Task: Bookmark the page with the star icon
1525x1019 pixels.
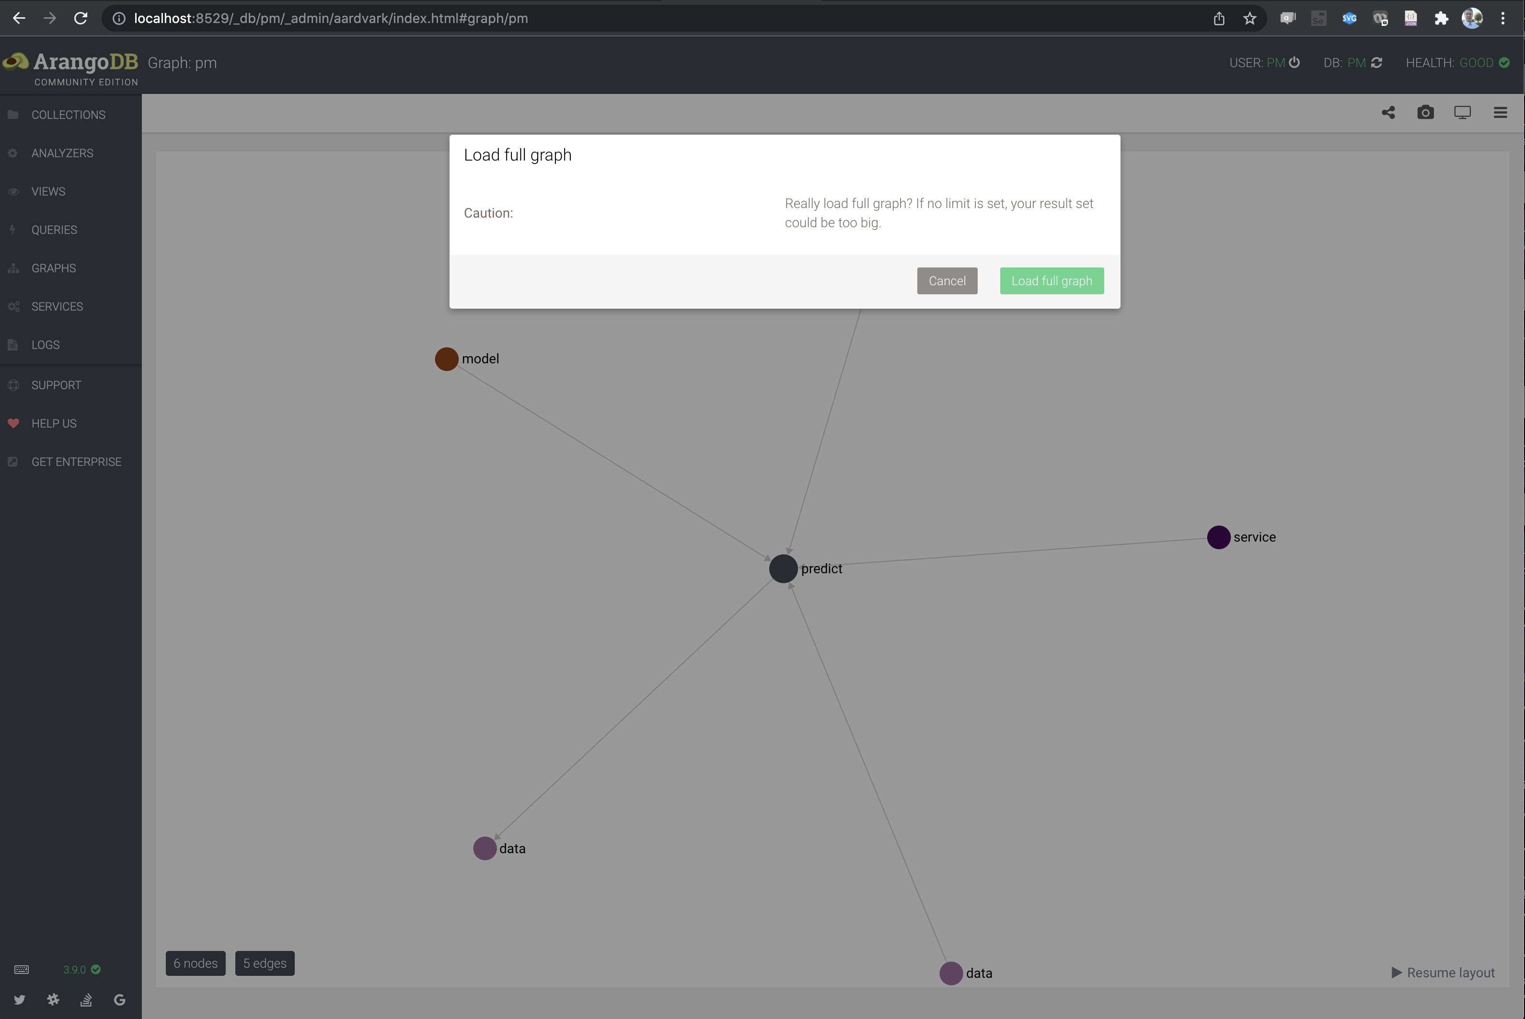Action: [x=1249, y=18]
